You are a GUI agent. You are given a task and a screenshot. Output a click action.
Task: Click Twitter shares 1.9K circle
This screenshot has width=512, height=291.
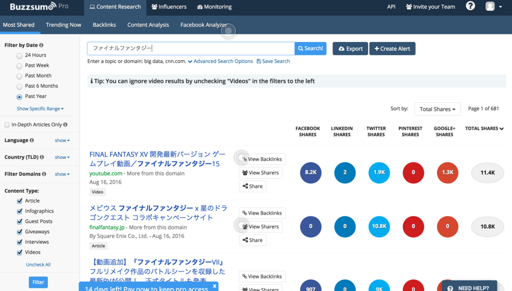tap(379, 173)
